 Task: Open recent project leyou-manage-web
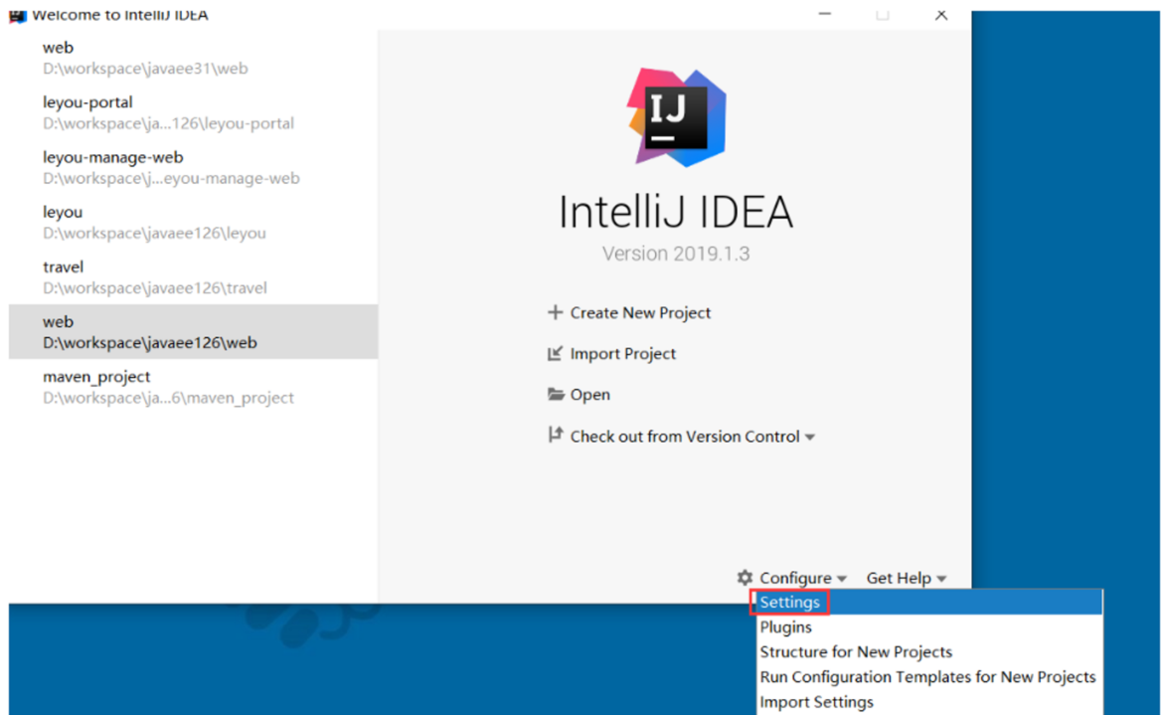tap(193, 167)
